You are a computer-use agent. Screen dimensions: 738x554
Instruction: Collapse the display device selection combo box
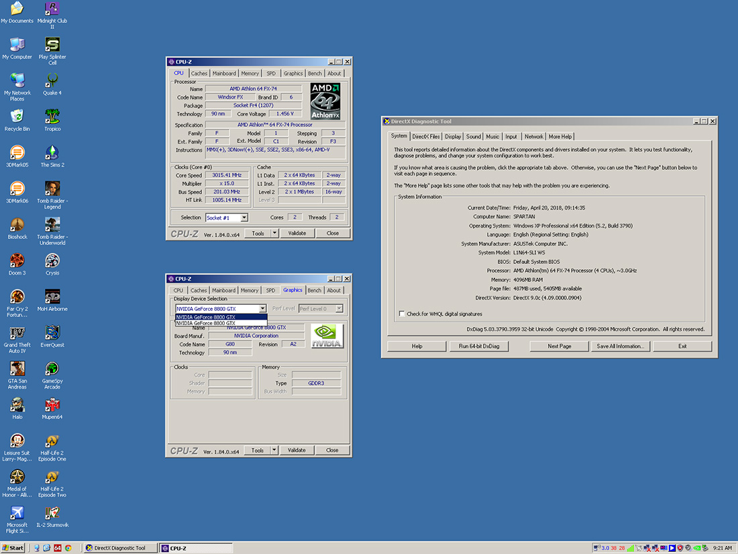tap(262, 309)
